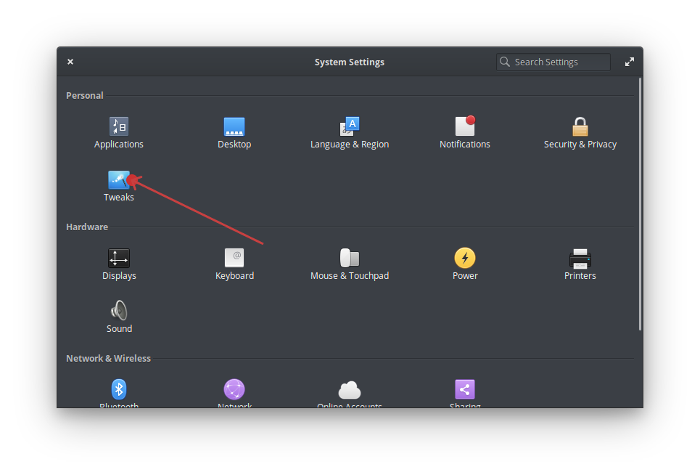Screen dimensions: 700x475
Task: Click the vertical scrollbar
Action: 639,203
